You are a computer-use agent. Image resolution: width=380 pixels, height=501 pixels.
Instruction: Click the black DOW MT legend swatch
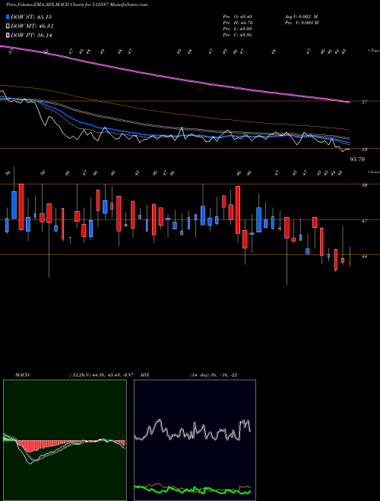pos(8,27)
